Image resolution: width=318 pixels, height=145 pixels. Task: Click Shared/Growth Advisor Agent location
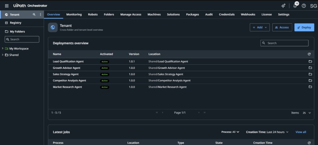pos(166,68)
